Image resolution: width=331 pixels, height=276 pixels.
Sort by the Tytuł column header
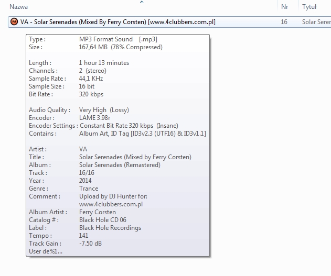309,7
